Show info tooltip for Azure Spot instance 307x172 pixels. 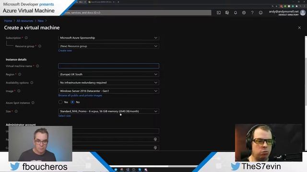[33, 103]
